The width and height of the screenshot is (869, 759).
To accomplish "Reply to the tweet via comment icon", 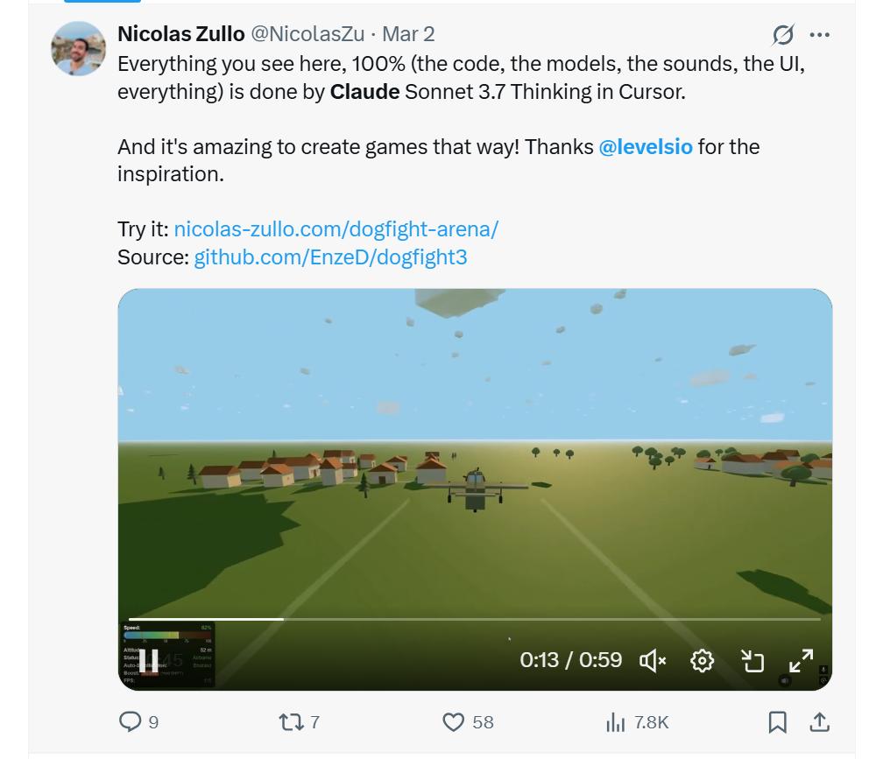I will tap(131, 722).
